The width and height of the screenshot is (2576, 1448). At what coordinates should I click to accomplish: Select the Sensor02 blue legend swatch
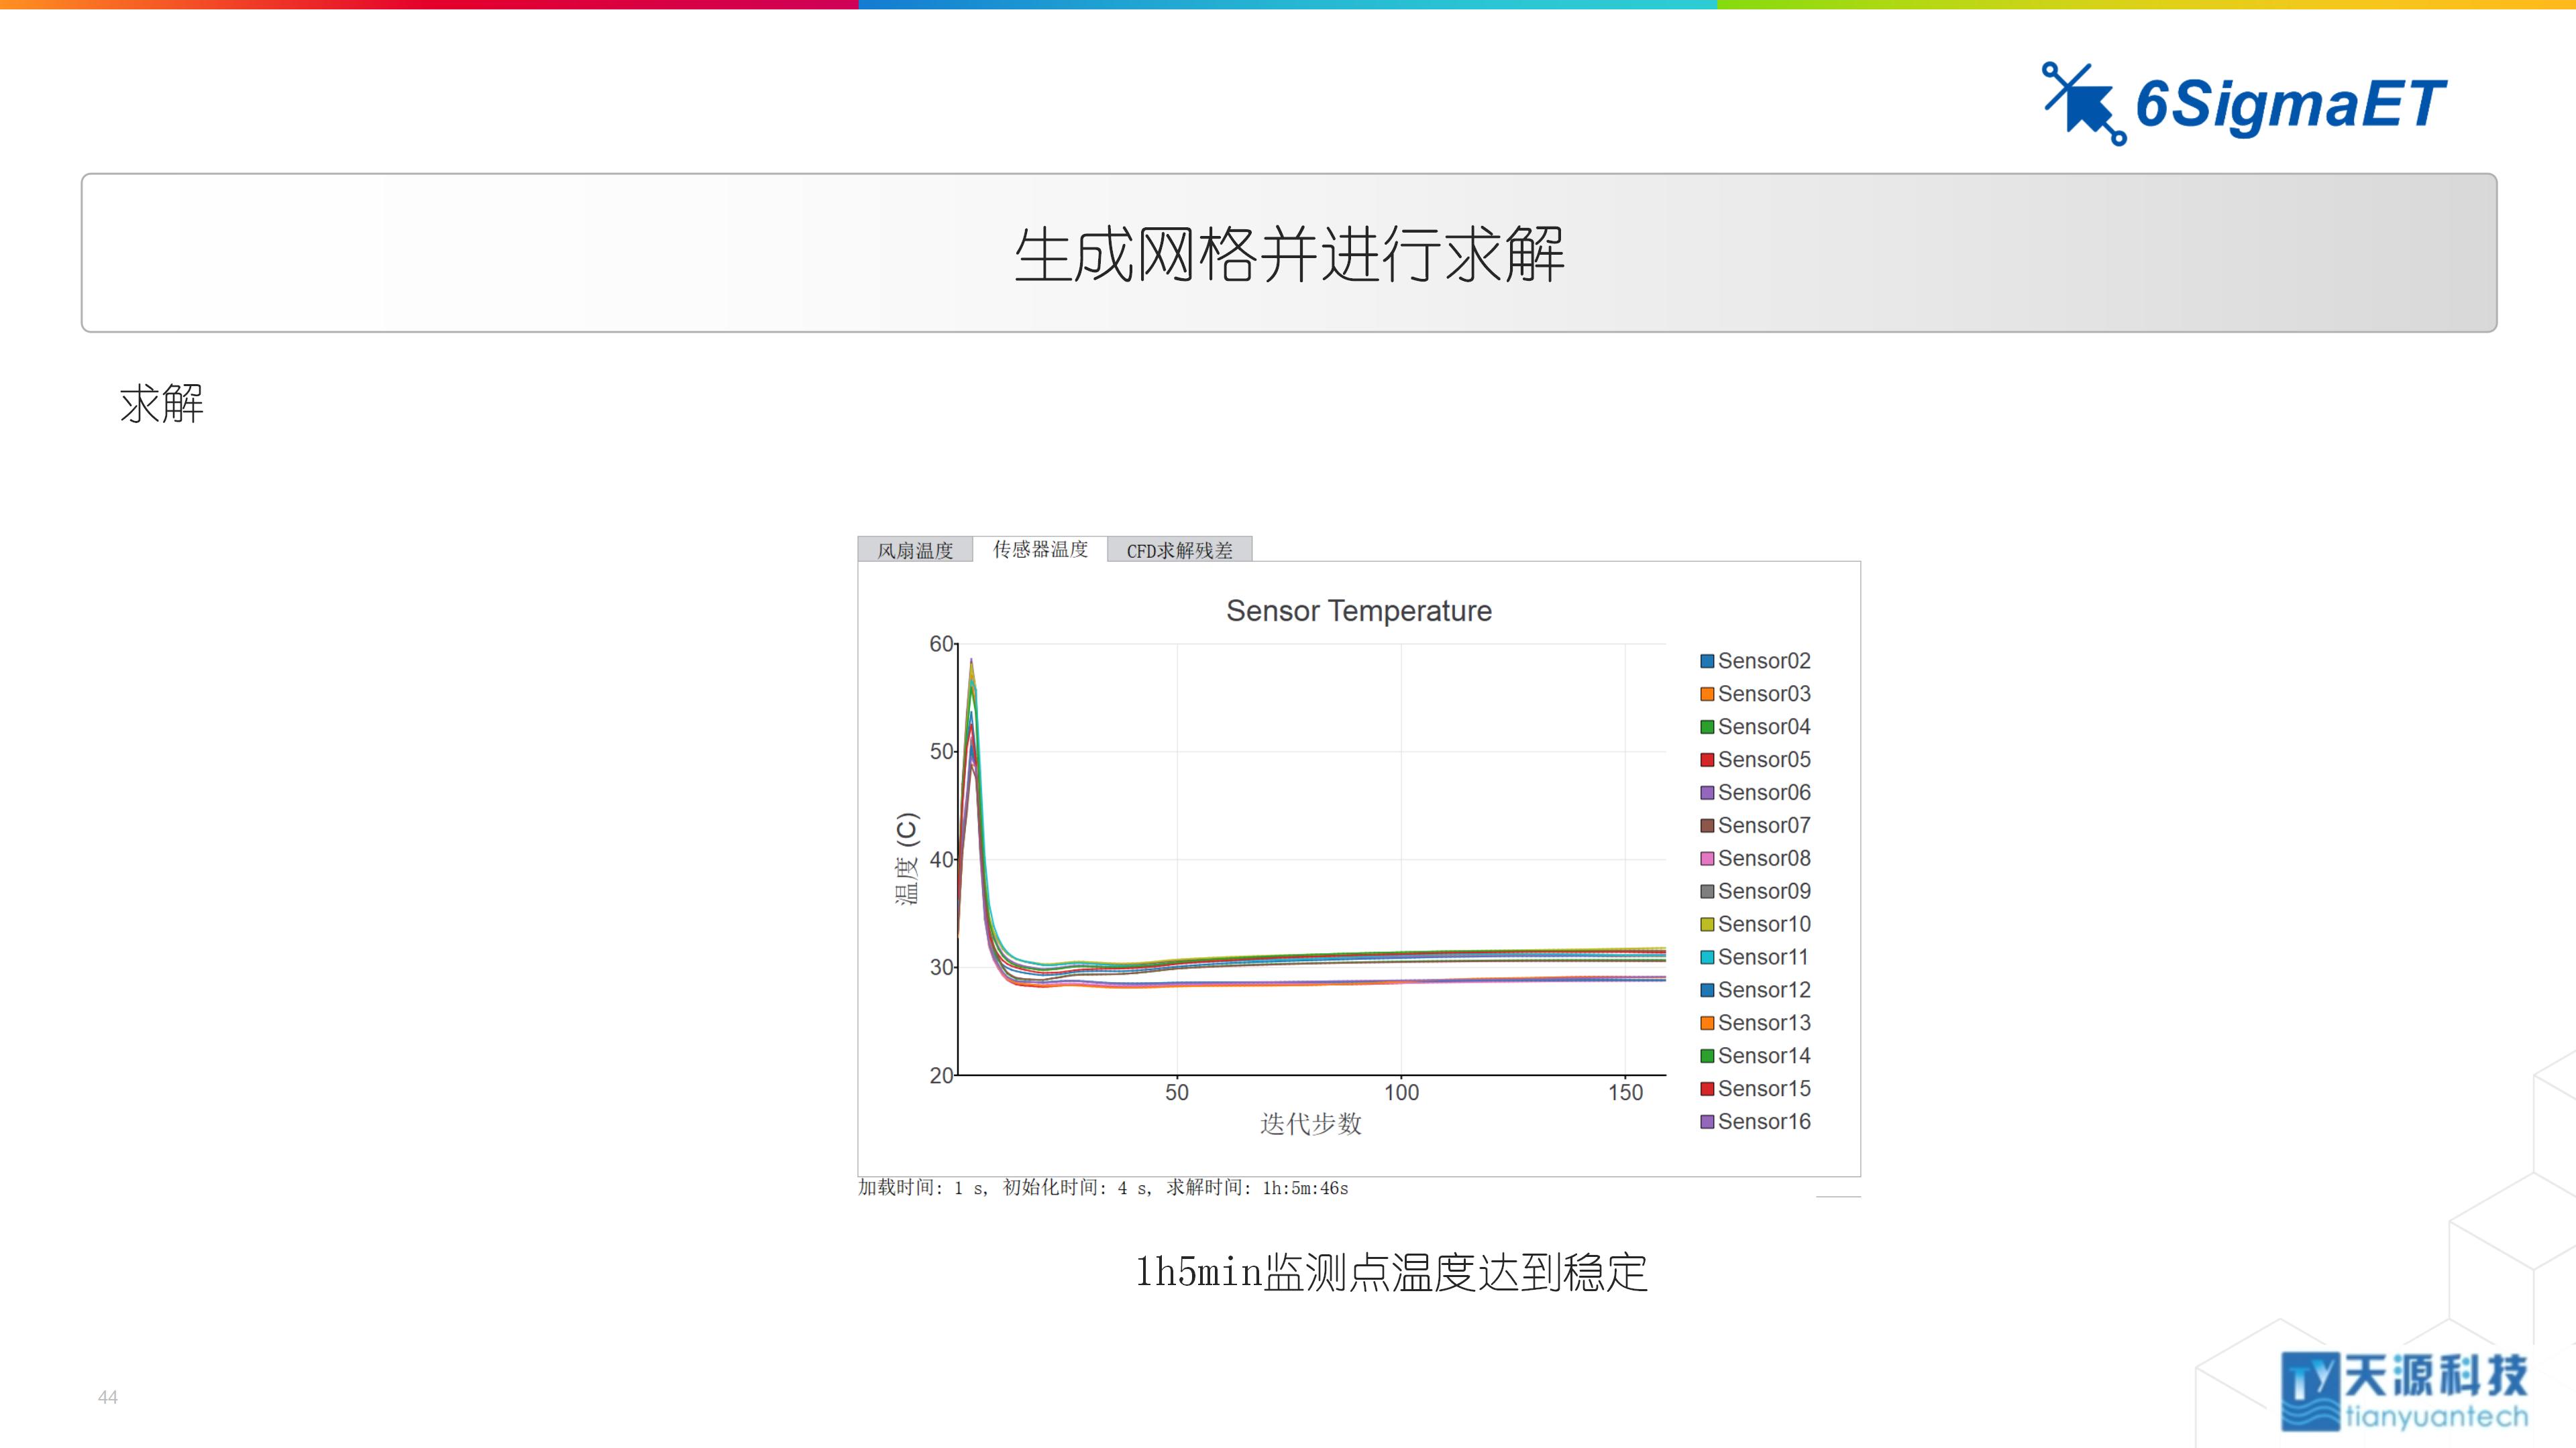(x=1707, y=660)
